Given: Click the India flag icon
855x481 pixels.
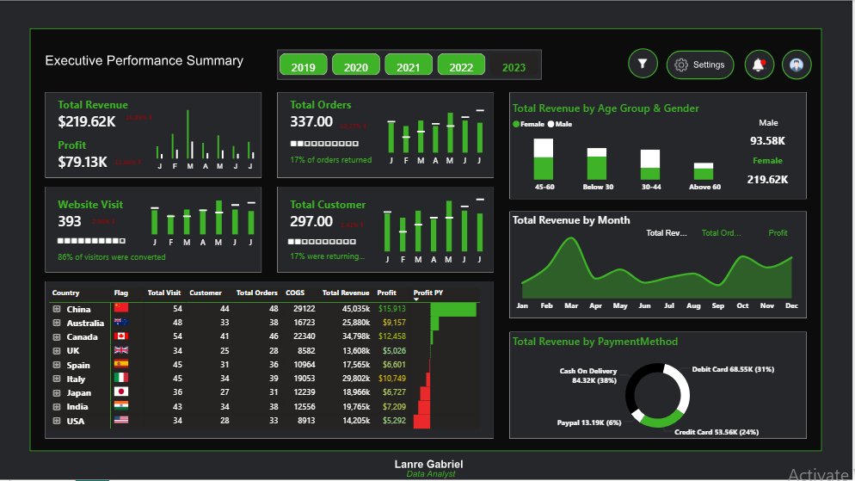Looking at the screenshot, I should click(x=121, y=406).
